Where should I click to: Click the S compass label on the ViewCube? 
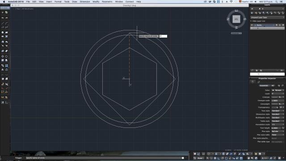(x=245, y=19)
